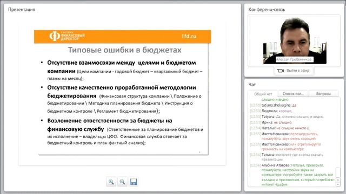Select Ирина's message 'не слышно'
Screen dimensions: 346x194
pyautogui.click(x=271, y=122)
